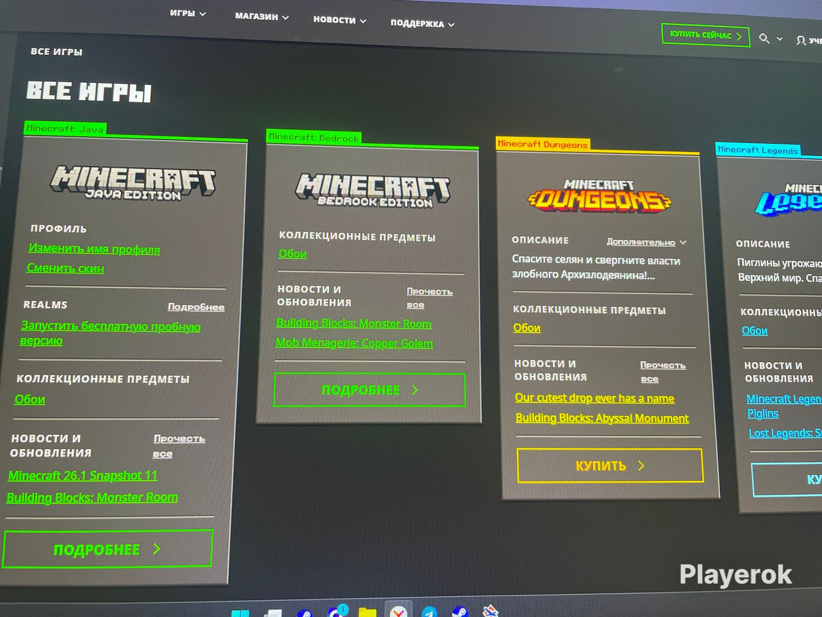The width and height of the screenshot is (822, 617).
Task: Open the account profile icon
Action: [801, 40]
